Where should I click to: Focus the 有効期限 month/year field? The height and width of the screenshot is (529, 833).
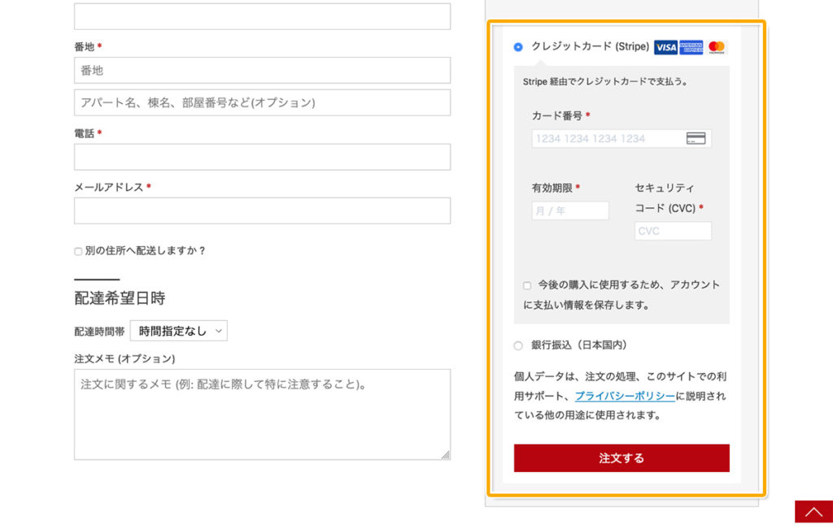pyautogui.click(x=570, y=210)
